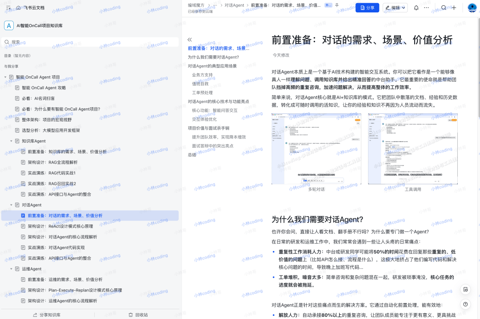Open the 多轮对话 screenshot image
Image resolution: width=480 pixels, height=319 pixels.
(316, 149)
